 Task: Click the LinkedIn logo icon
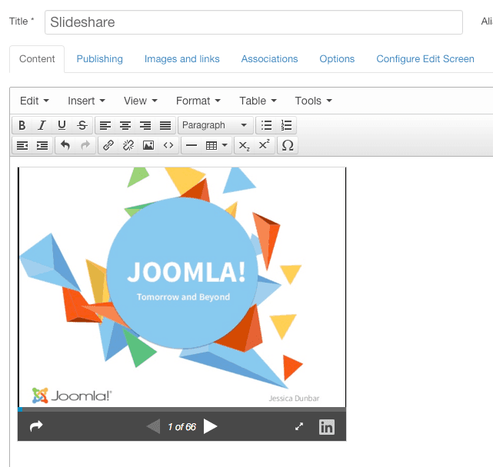[x=327, y=427]
